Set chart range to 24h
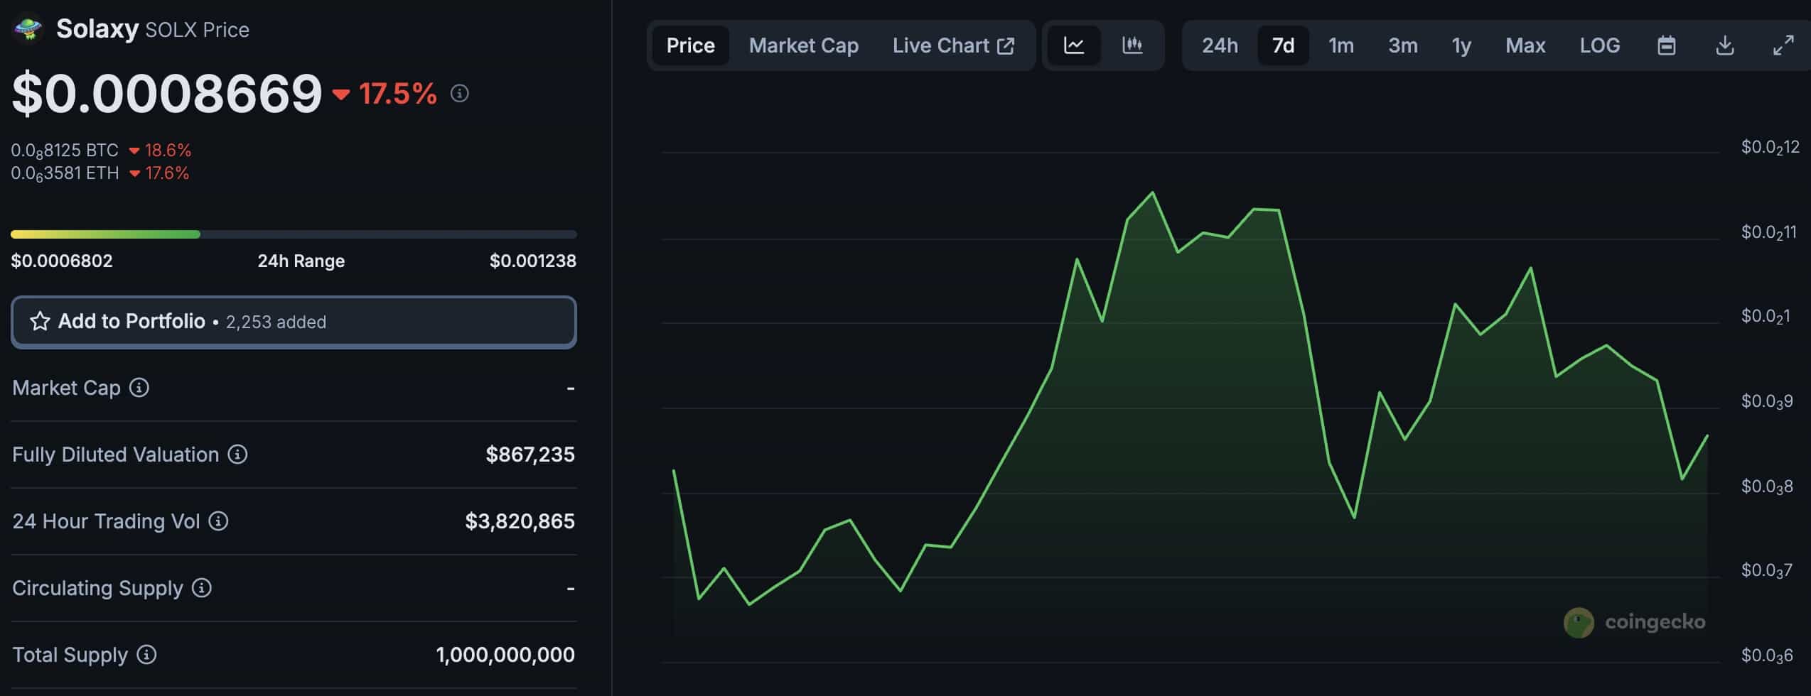The height and width of the screenshot is (696, 1811). (1220, 45)
